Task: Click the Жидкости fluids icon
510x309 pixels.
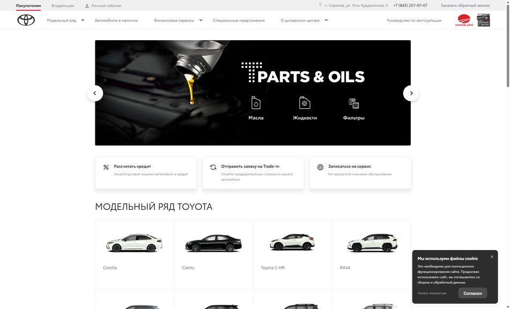Action: pos(305,102)
